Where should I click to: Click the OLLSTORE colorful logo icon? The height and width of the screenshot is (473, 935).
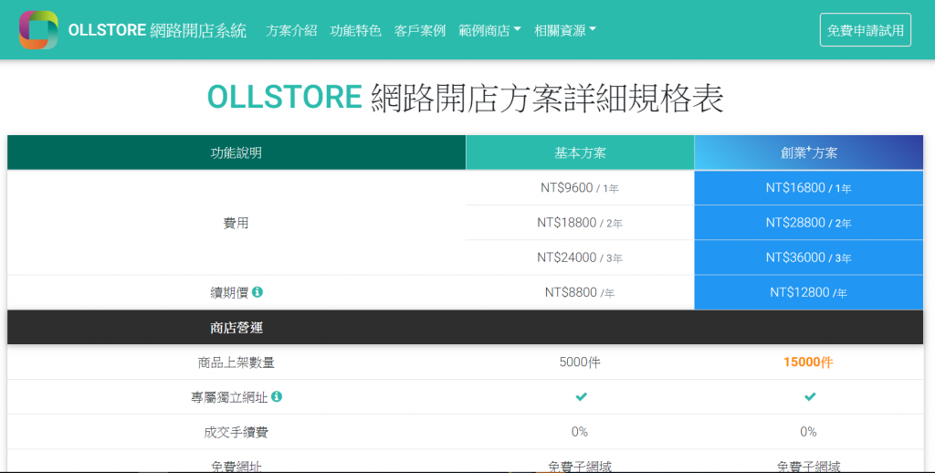click(x=38, y=30)
